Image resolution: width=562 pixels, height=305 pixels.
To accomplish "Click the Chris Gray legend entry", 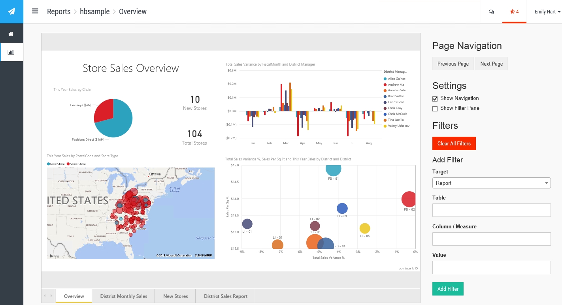I will 392,108.
